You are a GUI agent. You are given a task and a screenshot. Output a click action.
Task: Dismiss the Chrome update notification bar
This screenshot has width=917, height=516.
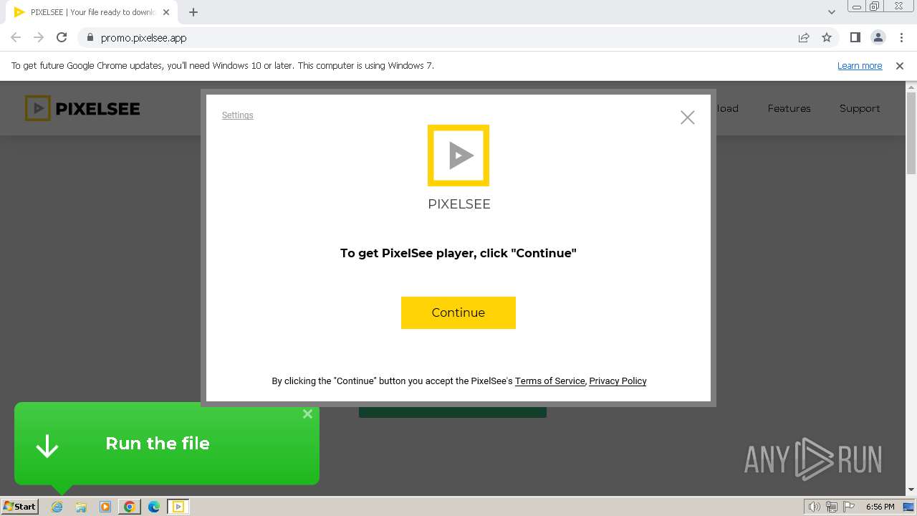(900, 66)
